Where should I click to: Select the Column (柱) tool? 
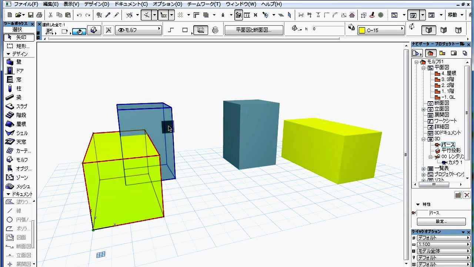[x=19, y=88]
